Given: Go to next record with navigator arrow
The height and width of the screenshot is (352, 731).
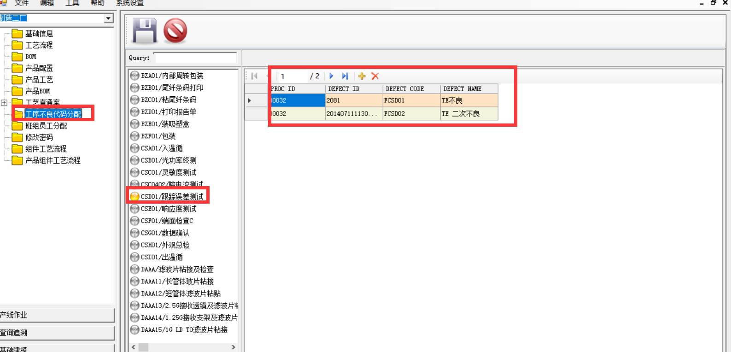Looking at the screenshot, I should coord(331,76).
